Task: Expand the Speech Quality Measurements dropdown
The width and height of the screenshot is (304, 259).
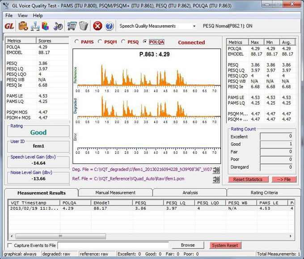Action: pyautogui.click(x=194, y=26)
